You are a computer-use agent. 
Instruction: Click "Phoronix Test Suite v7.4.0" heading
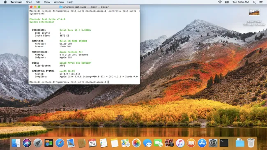point(47,19)
